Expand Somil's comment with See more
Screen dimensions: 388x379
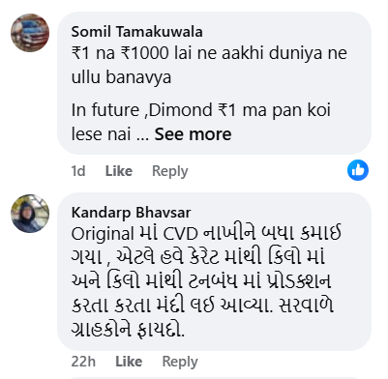click(x=193, y=134)
